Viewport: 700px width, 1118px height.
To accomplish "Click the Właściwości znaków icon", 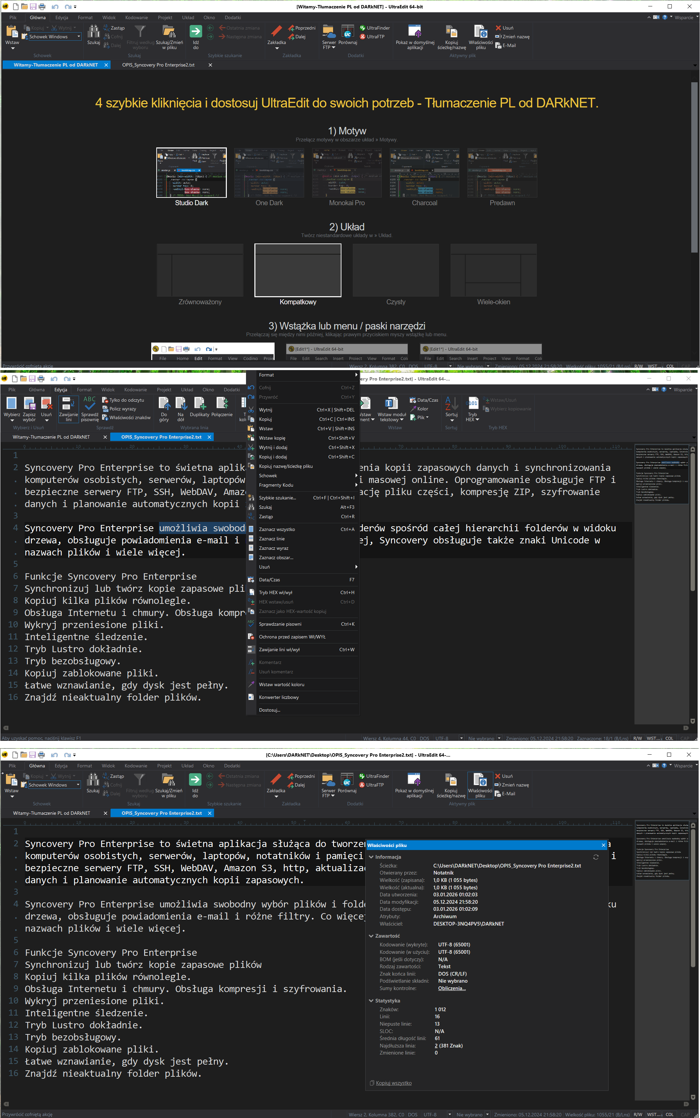I will (x=105, y=417).
